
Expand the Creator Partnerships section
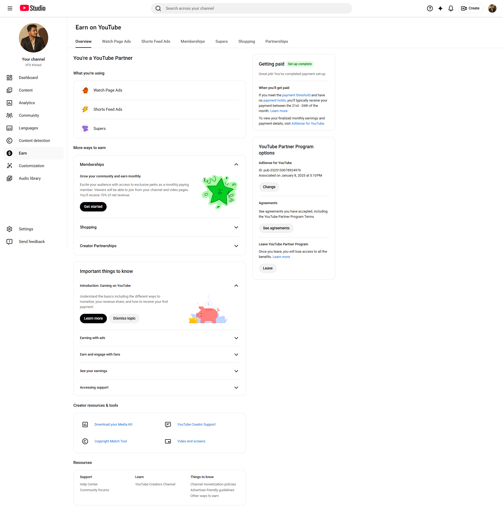pyautogui.click(x=236, y=246)
